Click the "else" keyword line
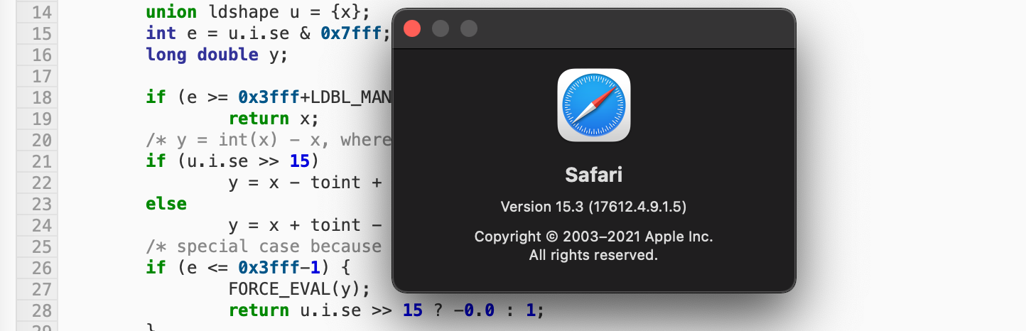This screenshot has height=331, width=1026. tap(166, 204)
